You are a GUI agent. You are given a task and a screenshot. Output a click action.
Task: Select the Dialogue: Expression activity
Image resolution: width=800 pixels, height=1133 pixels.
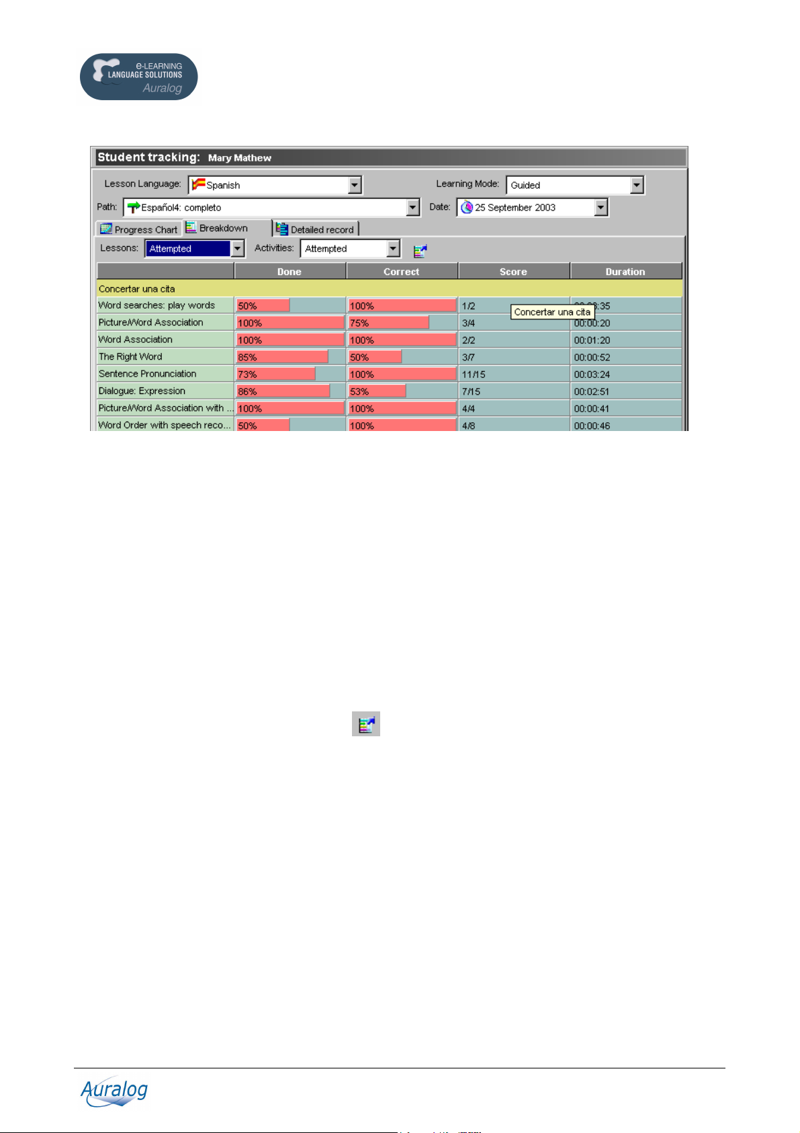[389, 391]
